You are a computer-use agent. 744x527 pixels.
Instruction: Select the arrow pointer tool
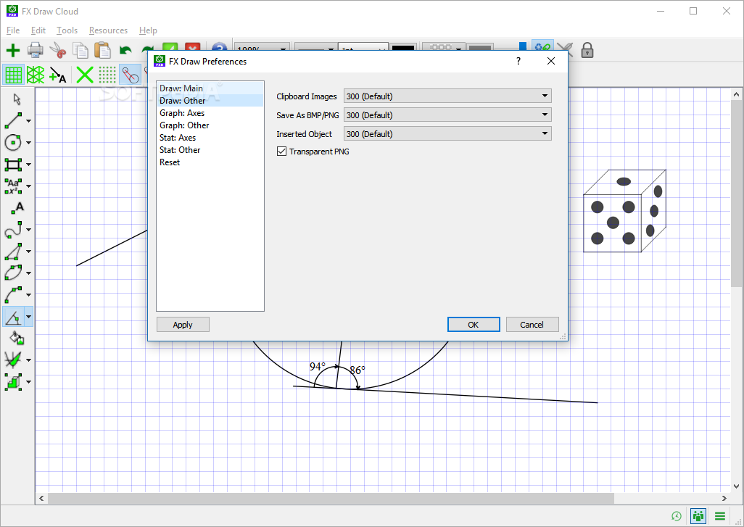[17, 99]
